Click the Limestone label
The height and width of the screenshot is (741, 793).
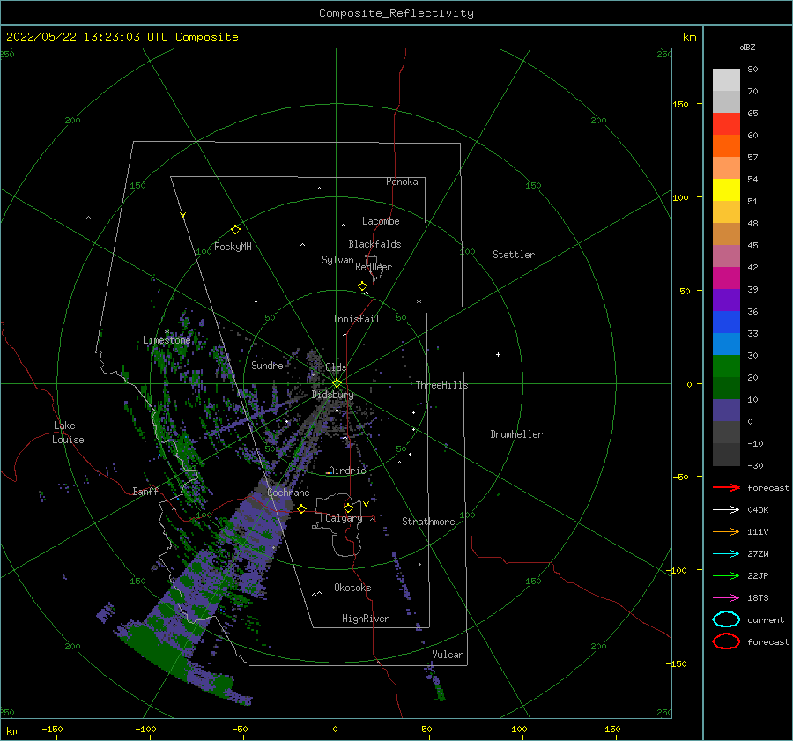point(167,340)
